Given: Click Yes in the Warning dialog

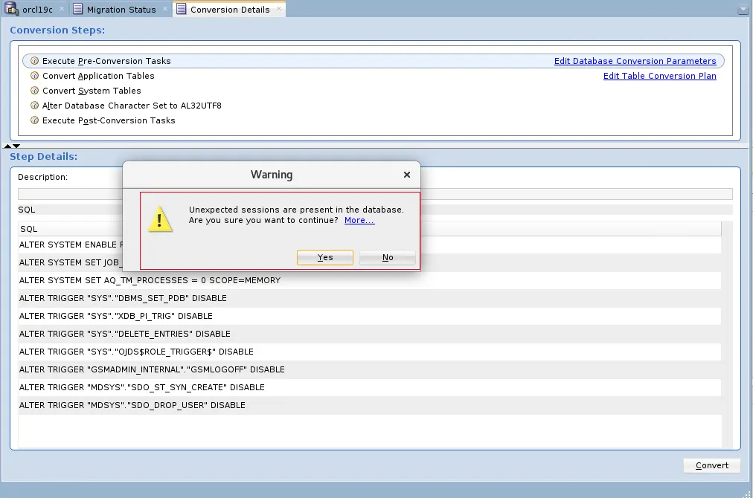Looking at the screenshot, I should pos(324,257).
